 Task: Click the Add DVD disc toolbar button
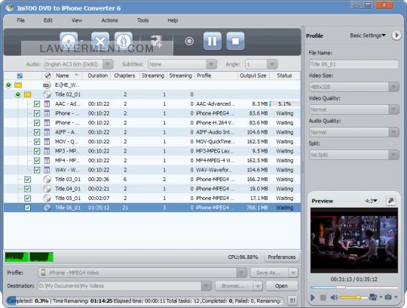click(69, 41)
